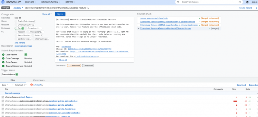Click M status icon for extension_info_generator_unittest.cc
Image resolution: width=258 pixels, height=117 pixels.
[3, 113]
